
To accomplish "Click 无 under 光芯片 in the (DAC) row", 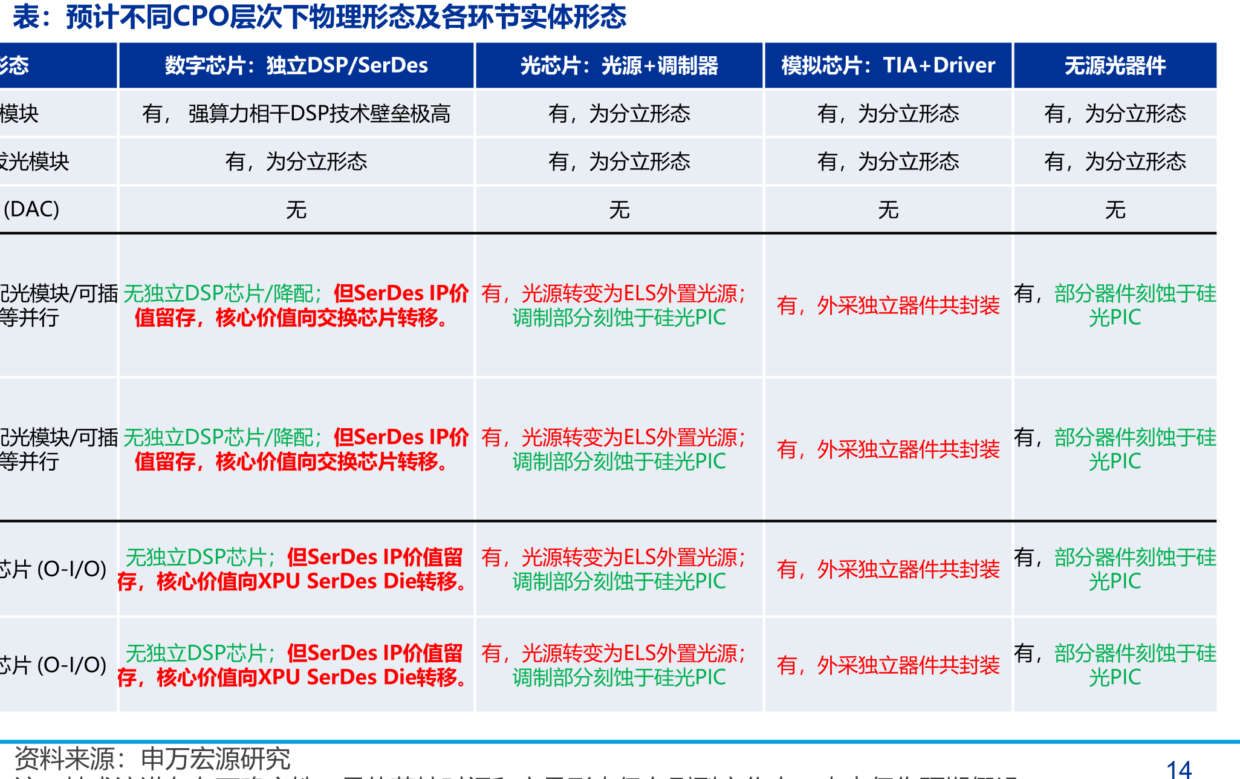I will click(619, 210).
